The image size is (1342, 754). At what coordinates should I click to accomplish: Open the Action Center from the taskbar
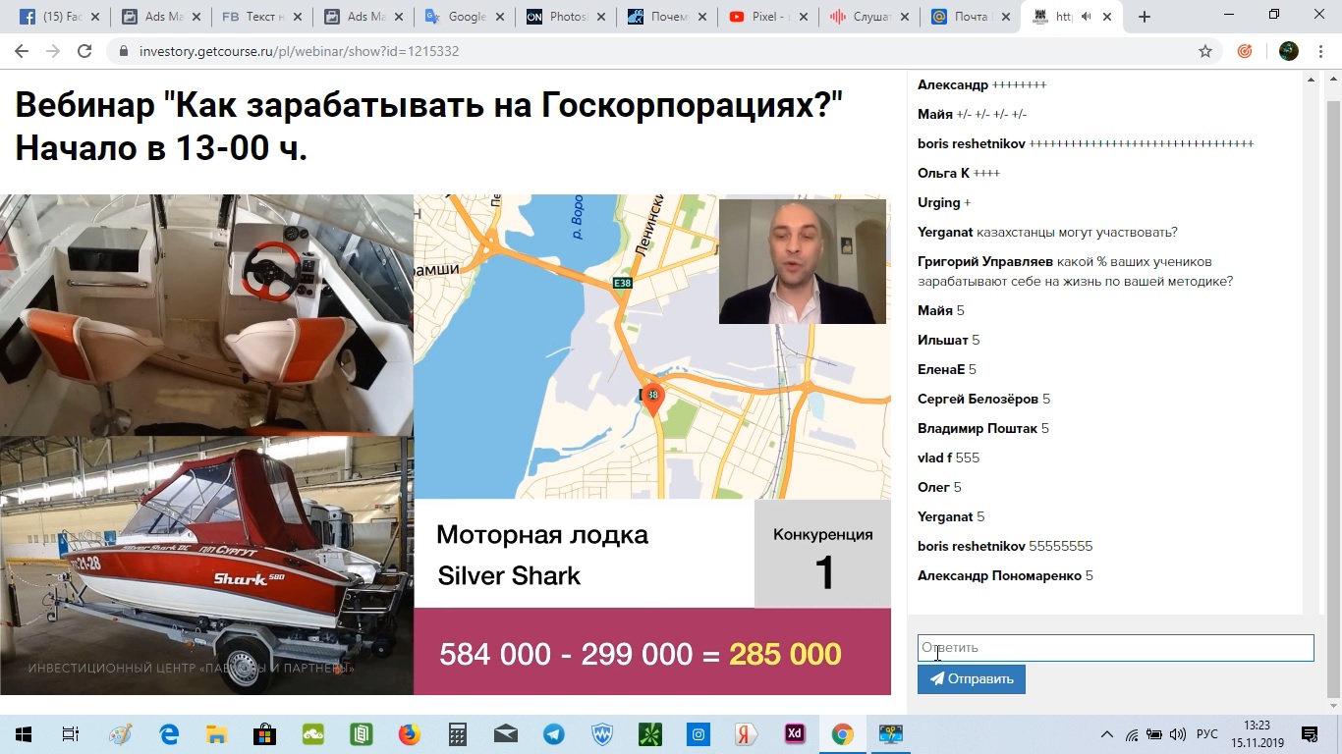pos(1310,734)
